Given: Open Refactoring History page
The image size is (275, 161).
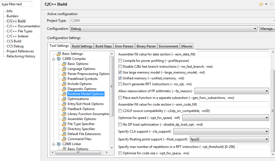Looking at the screenshot, I should pyautogui.click(x=21, y=56).
